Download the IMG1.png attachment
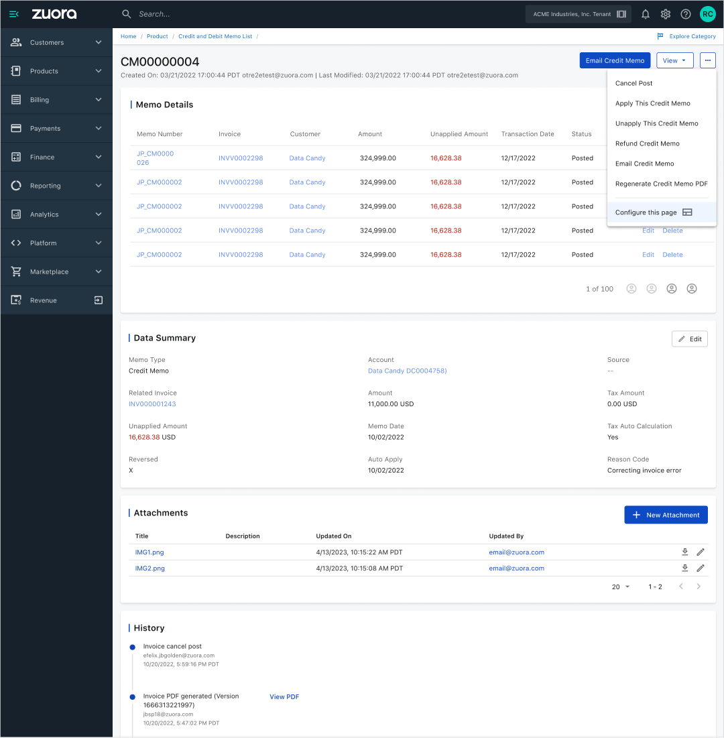This screenshot has width=724, height=738. pos(684,552)
